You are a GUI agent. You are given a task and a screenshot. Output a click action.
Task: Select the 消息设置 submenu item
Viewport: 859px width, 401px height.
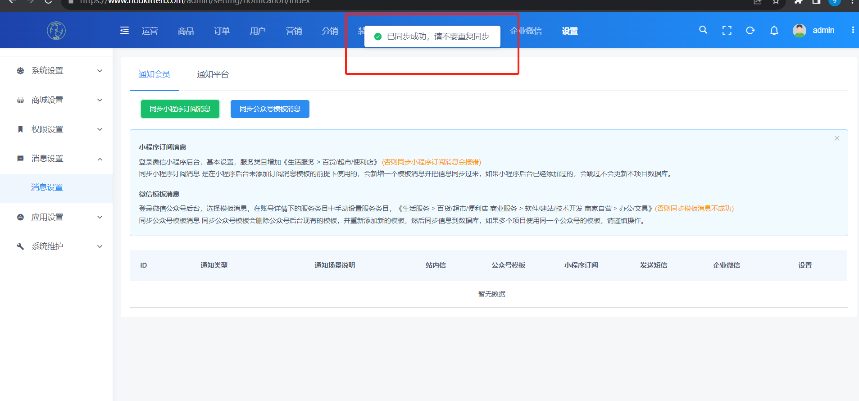click(x=56, y=187)
